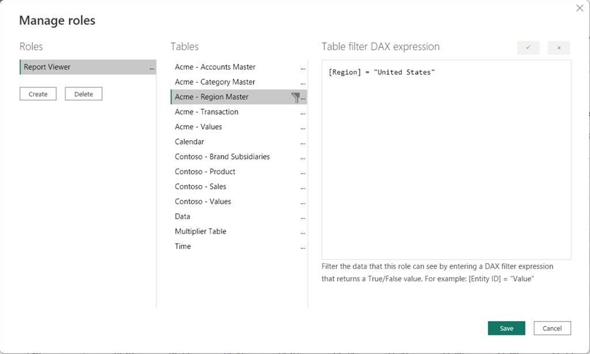The height and width of the screenshot is (354, 590).
Task: Close the Manage roles dialog
Action: (x=580, y=7)
